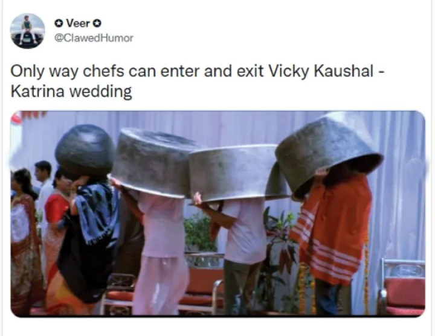This screenshot has height=336, width=435.
Task: Click the round black pot in the photo
Action: point(85,150)
